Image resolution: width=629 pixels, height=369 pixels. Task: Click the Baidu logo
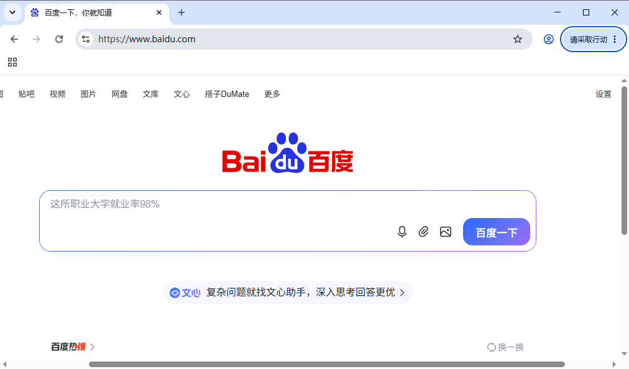coord(288,153)
